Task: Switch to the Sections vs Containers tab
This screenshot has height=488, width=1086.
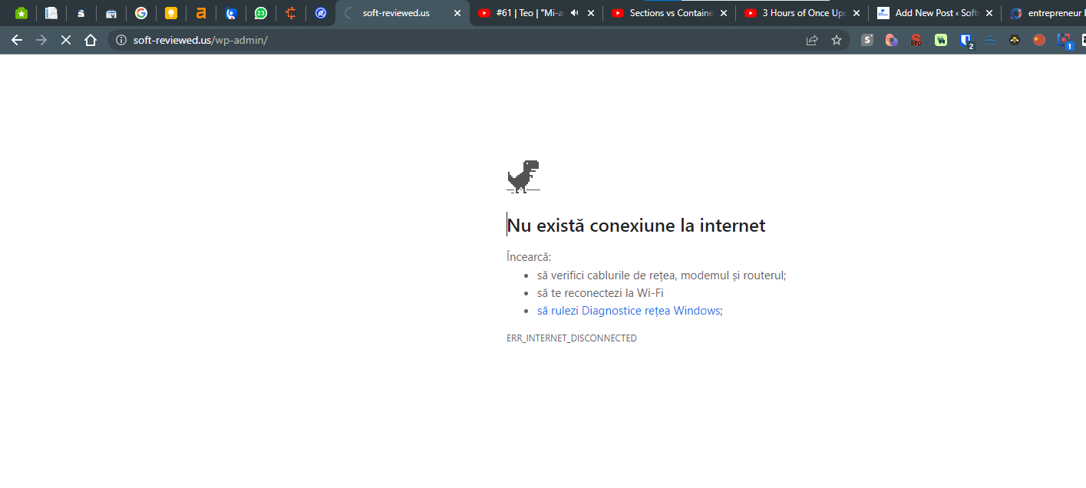Action: (671, 13)
